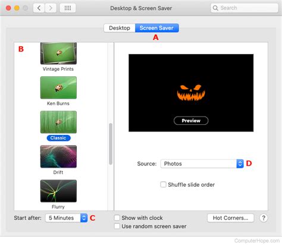The height and width of the screenshot is (245, 282).
Task: Tick the Show with clock checkbox
Action: [117, 218]
